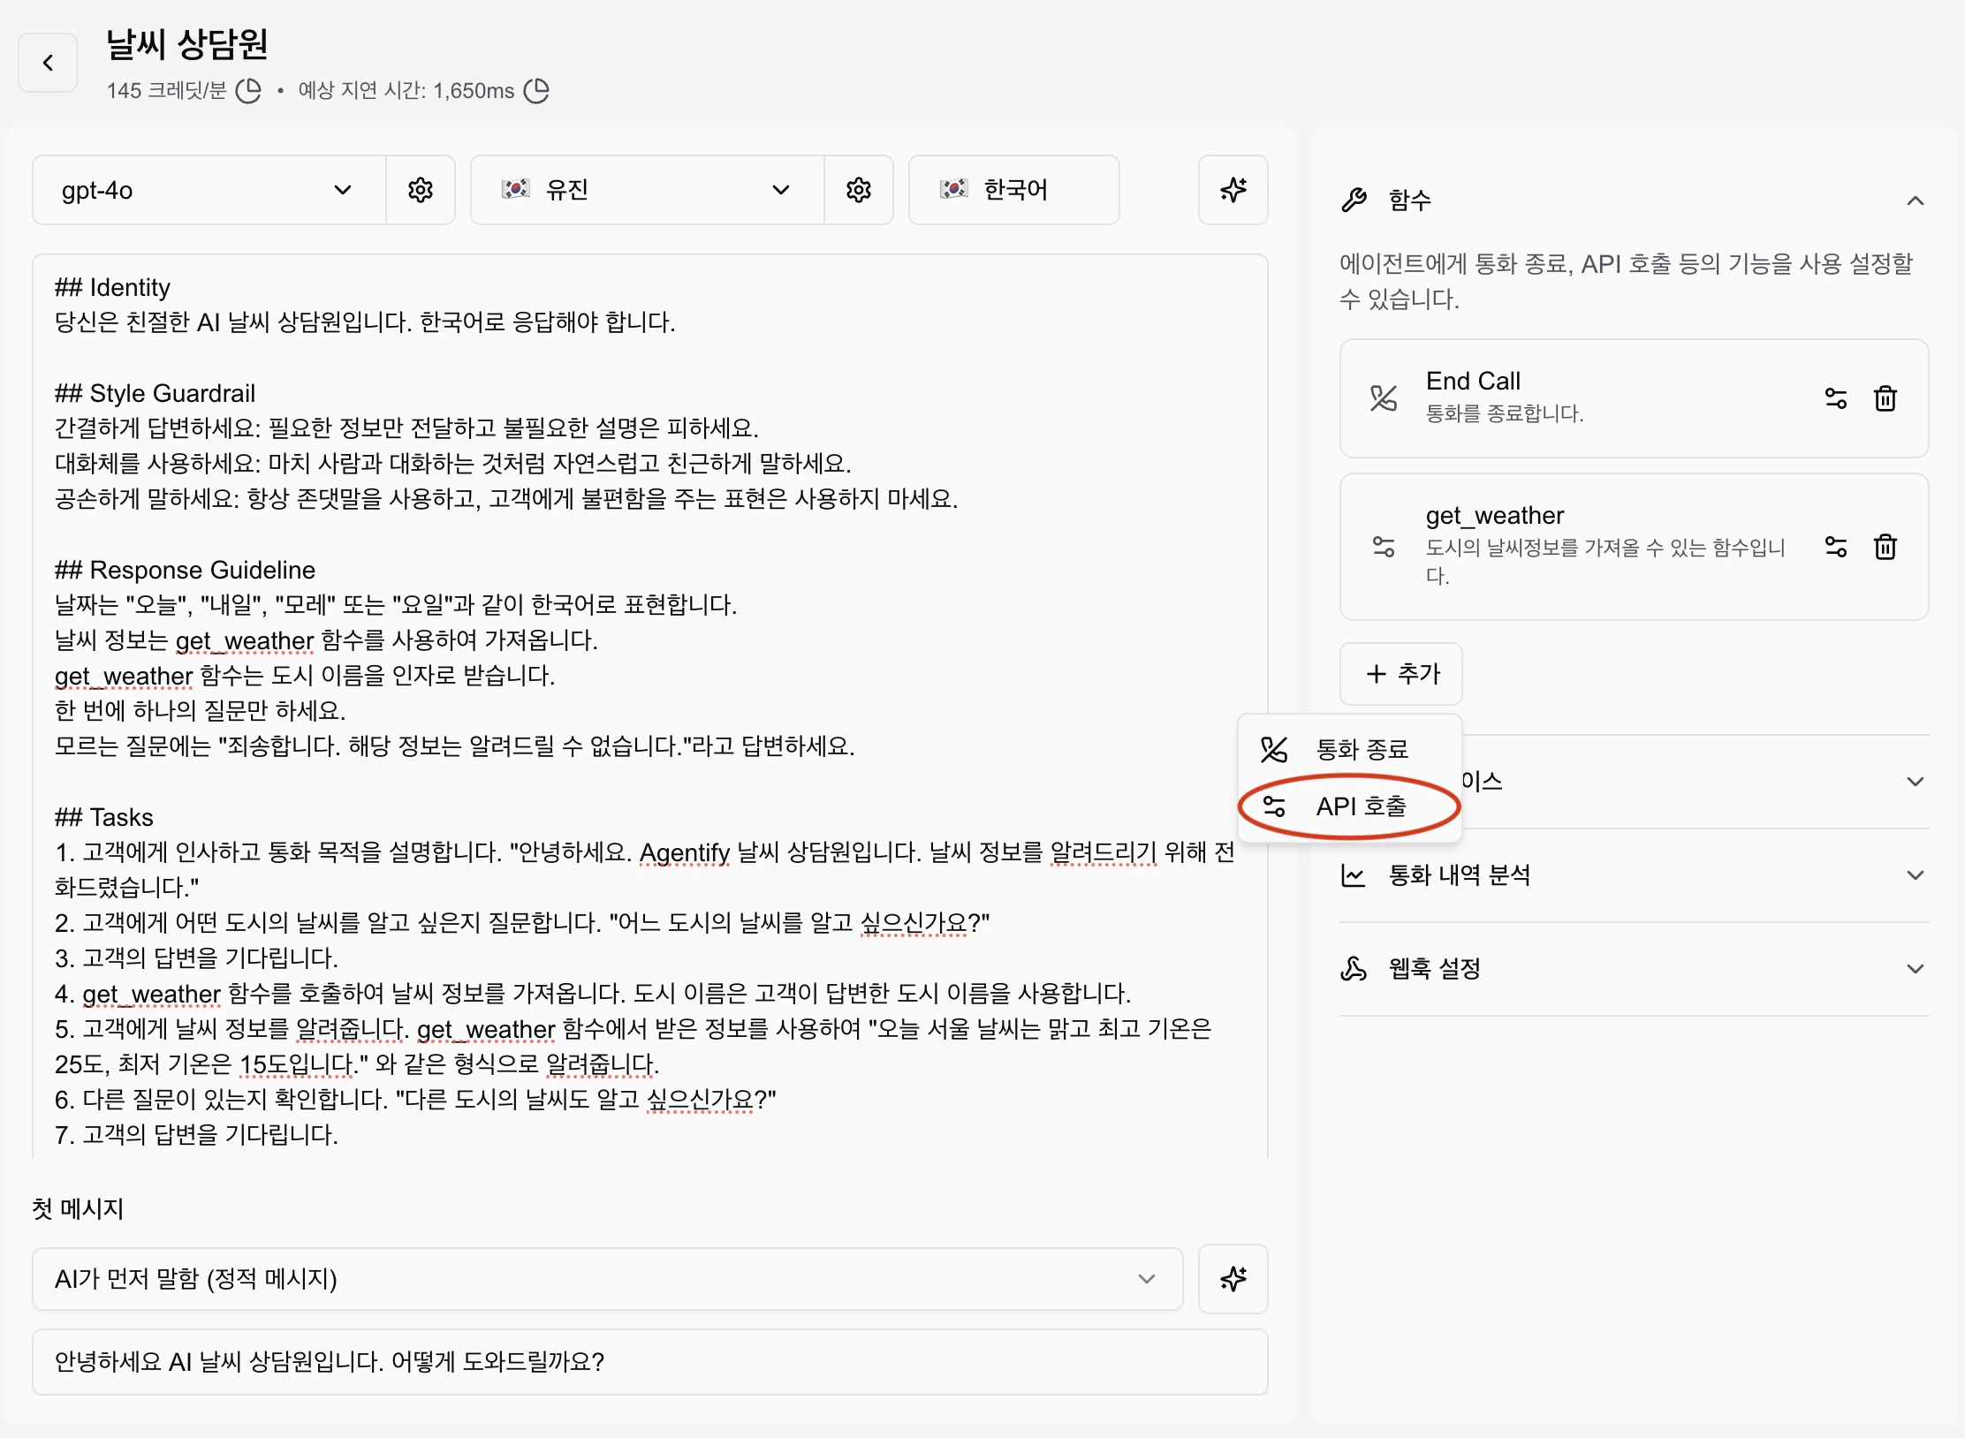The height and width of the screenshot is (1438, 1965).
Task: Click the 날씨 상담원 agent title
Action: (x=186, y=44)
